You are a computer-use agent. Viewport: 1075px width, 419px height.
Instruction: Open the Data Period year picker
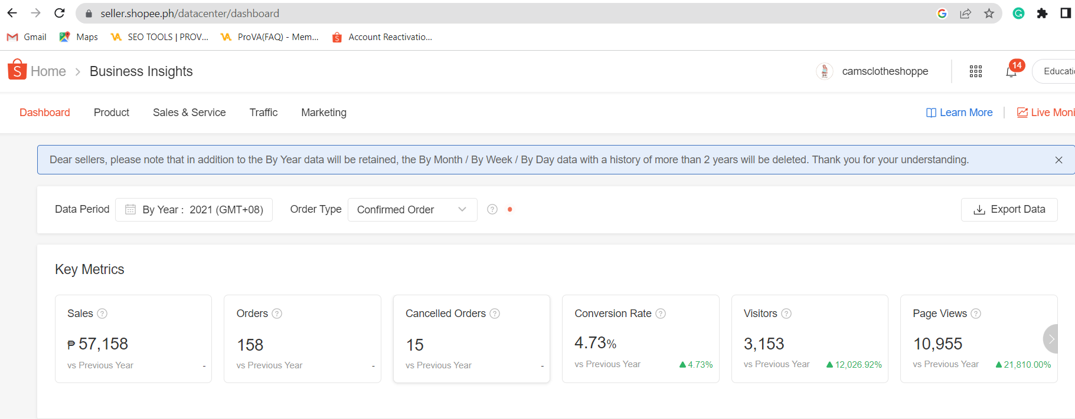194,210
